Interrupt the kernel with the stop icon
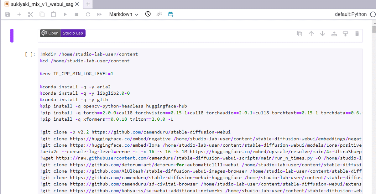The height and width of the screenshot is (194, 376). point(76,14)
